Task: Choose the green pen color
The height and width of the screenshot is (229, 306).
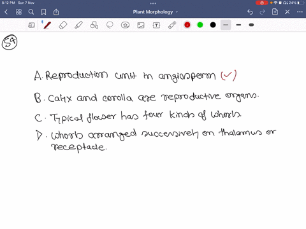Action: point(200,25)
